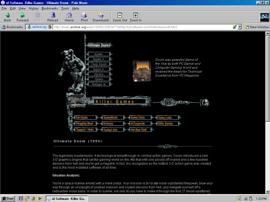
Task: Open the Downloads toolbar icon
Action: [100, 17]
